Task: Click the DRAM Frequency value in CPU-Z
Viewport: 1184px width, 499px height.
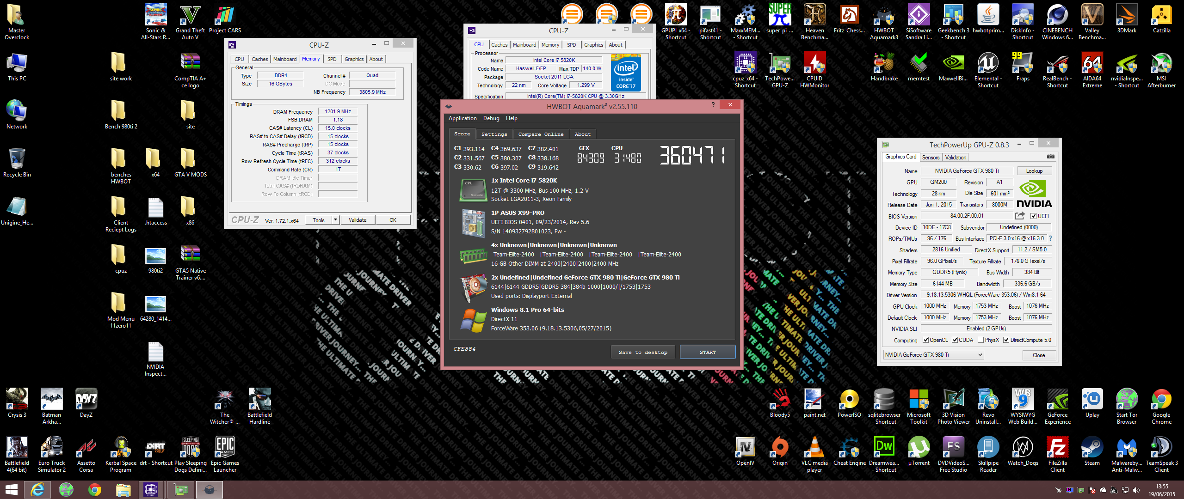Action: [338, 111]
